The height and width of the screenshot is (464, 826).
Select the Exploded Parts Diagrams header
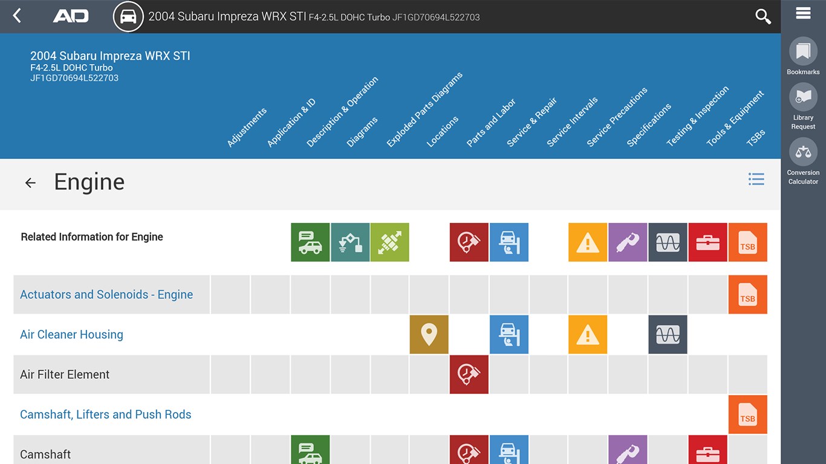point(424,109)
